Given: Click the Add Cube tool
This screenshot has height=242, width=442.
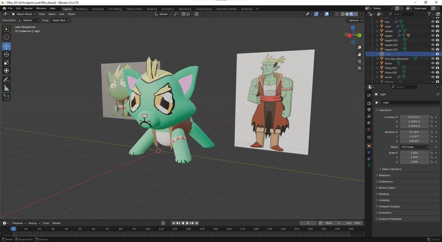Looking at the screenshot, I should point(7,97).
